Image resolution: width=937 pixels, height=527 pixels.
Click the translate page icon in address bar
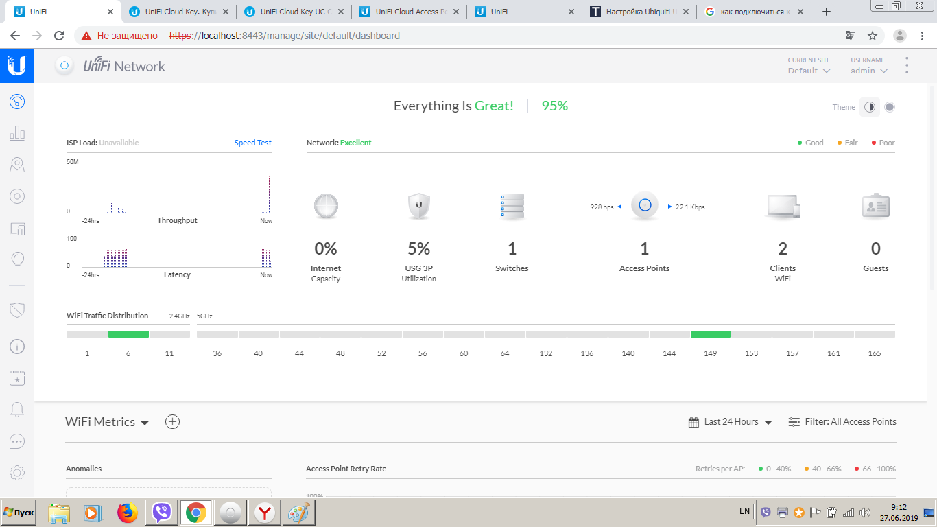coord(851,36)
